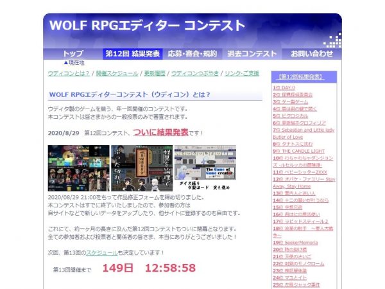Open 3位 ゲー製ゲーム result
Viewport: 385px width, 289px height.
(291, 101)
